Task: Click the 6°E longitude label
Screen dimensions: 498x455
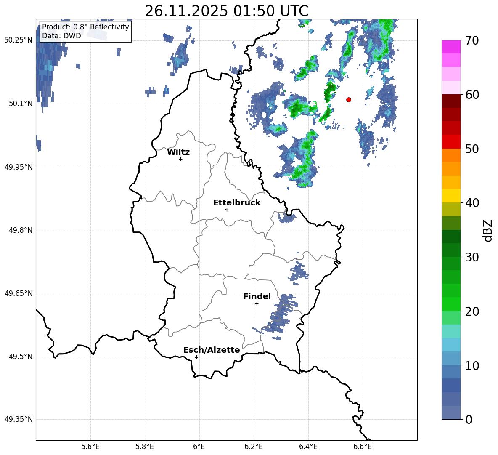Action: click(x=199, y=447)
